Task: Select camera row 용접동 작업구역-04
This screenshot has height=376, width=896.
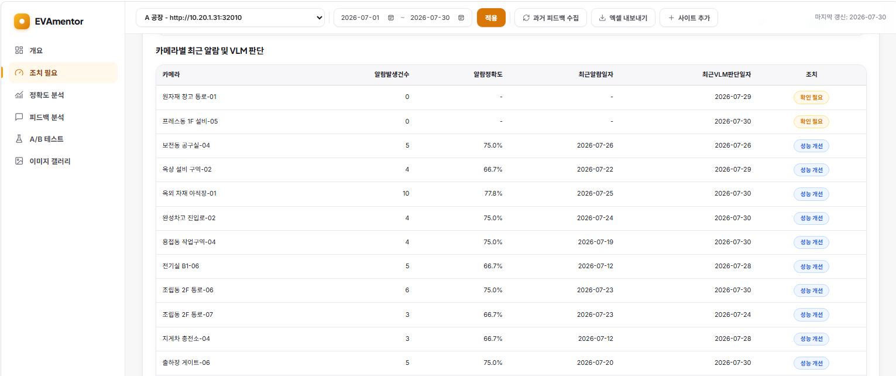Action: point(511,242)
